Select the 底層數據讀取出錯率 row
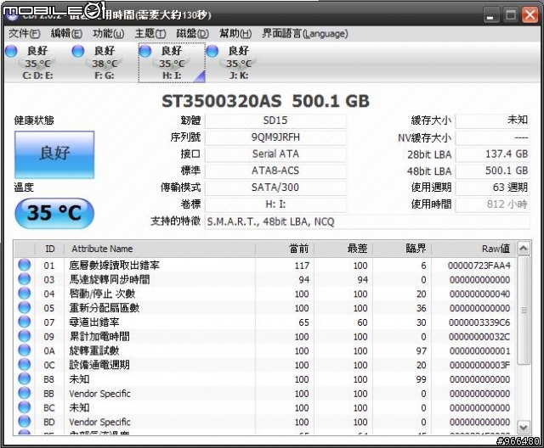The width and height of the screenshot is (544, 448). [265, 266]
